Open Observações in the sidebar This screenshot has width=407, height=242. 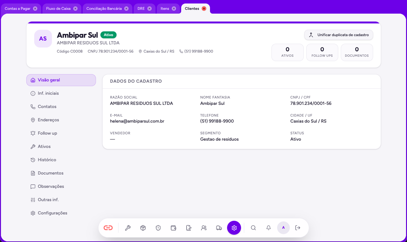[61, 187]
